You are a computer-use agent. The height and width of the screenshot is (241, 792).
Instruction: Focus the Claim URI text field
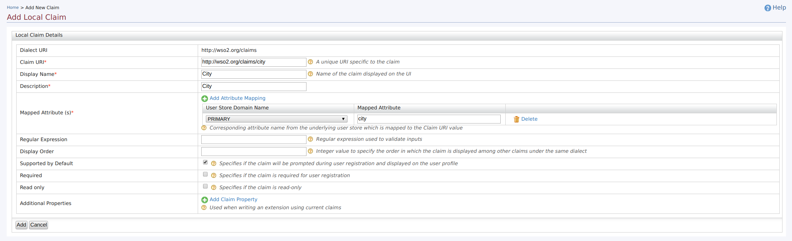[x=253, y=62]
